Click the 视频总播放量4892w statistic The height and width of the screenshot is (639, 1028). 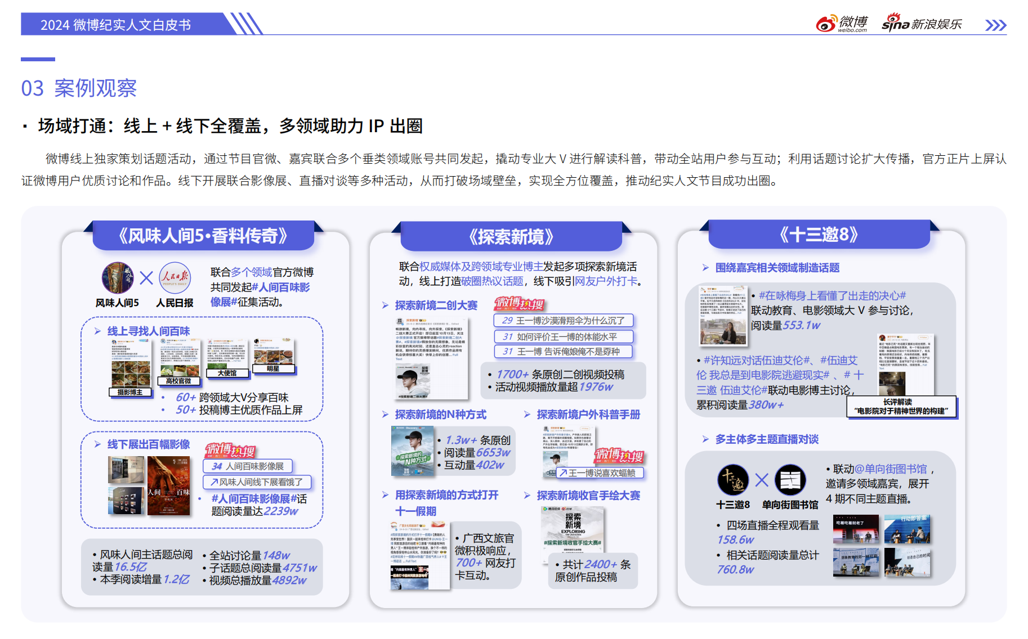(258, 580)
